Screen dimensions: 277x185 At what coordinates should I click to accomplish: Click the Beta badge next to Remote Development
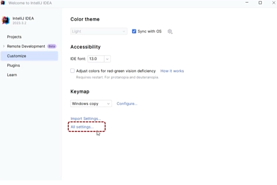pos(52,46)
